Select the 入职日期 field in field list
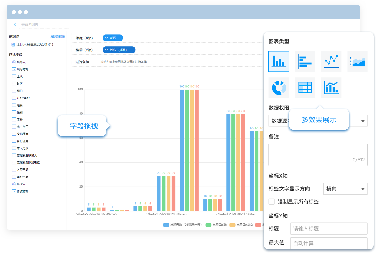The height and width of the screenshot is (253, 376). [22, 170]
